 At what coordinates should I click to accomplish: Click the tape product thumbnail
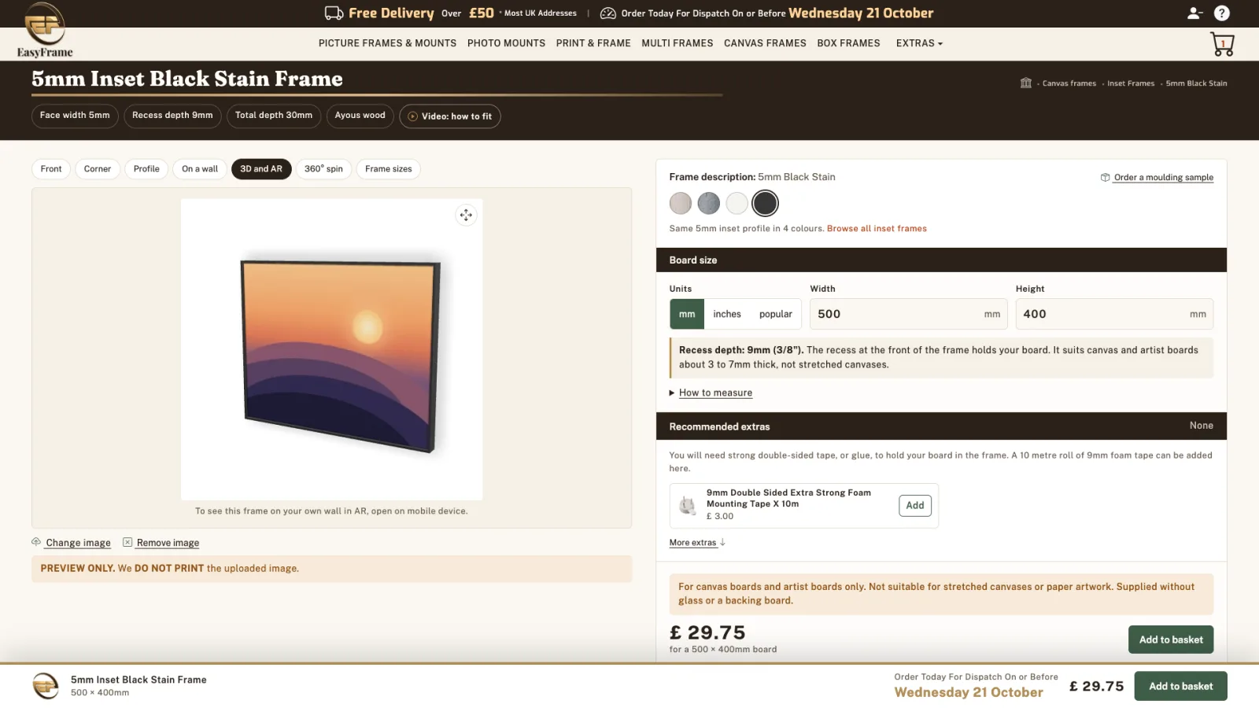pyautogui.click(x=688, y=505)
